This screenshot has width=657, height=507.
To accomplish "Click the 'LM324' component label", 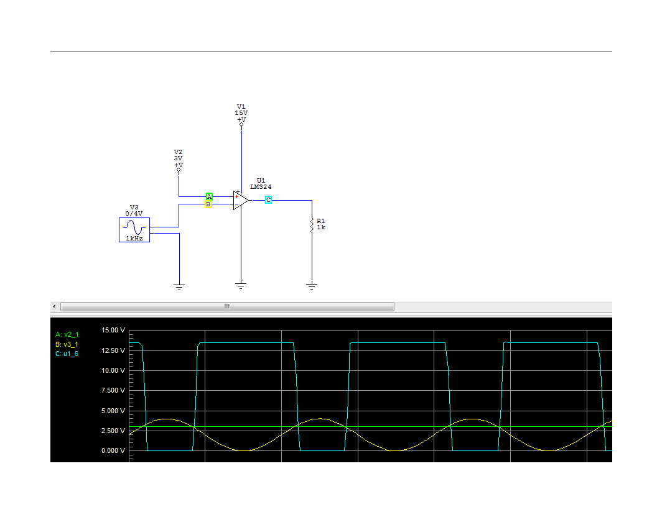I will point(261,187).
